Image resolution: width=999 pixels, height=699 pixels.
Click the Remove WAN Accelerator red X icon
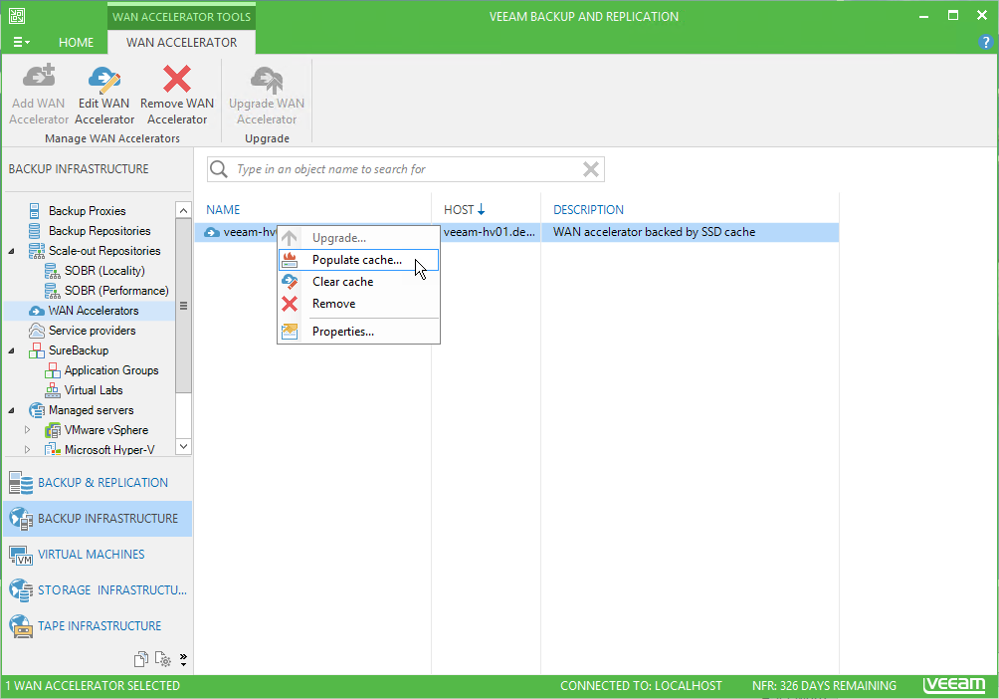pos(177,80)
